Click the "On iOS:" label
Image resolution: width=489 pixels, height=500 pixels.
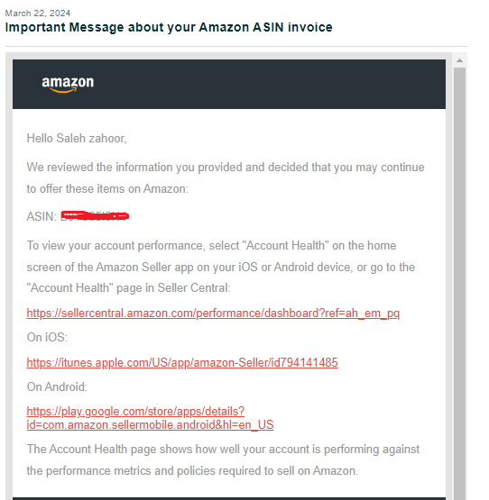47,337
